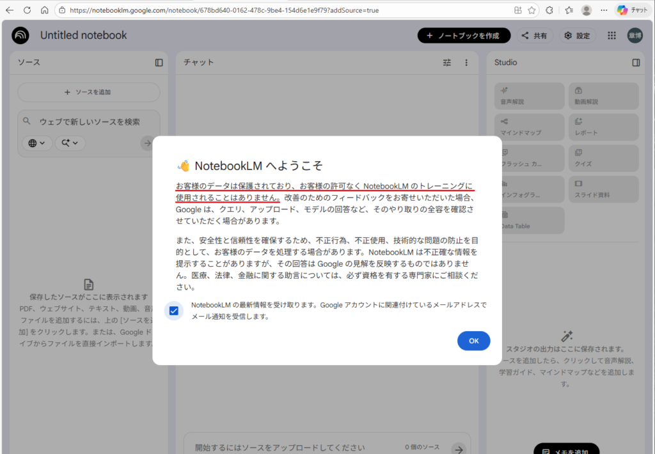655x454 pixels.
Task: Expand the search mode dropdown
Action: (x=70, y=143)
